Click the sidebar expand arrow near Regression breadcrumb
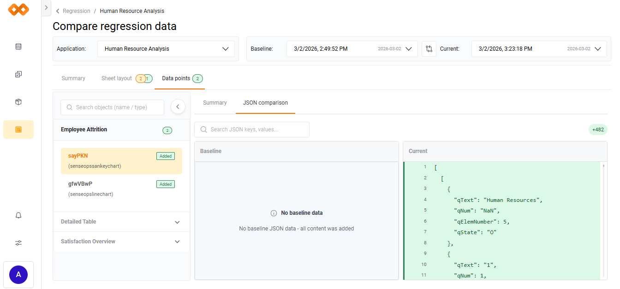Image resolution: width=620 pixels, height=289 pixels. pos(46,7)
